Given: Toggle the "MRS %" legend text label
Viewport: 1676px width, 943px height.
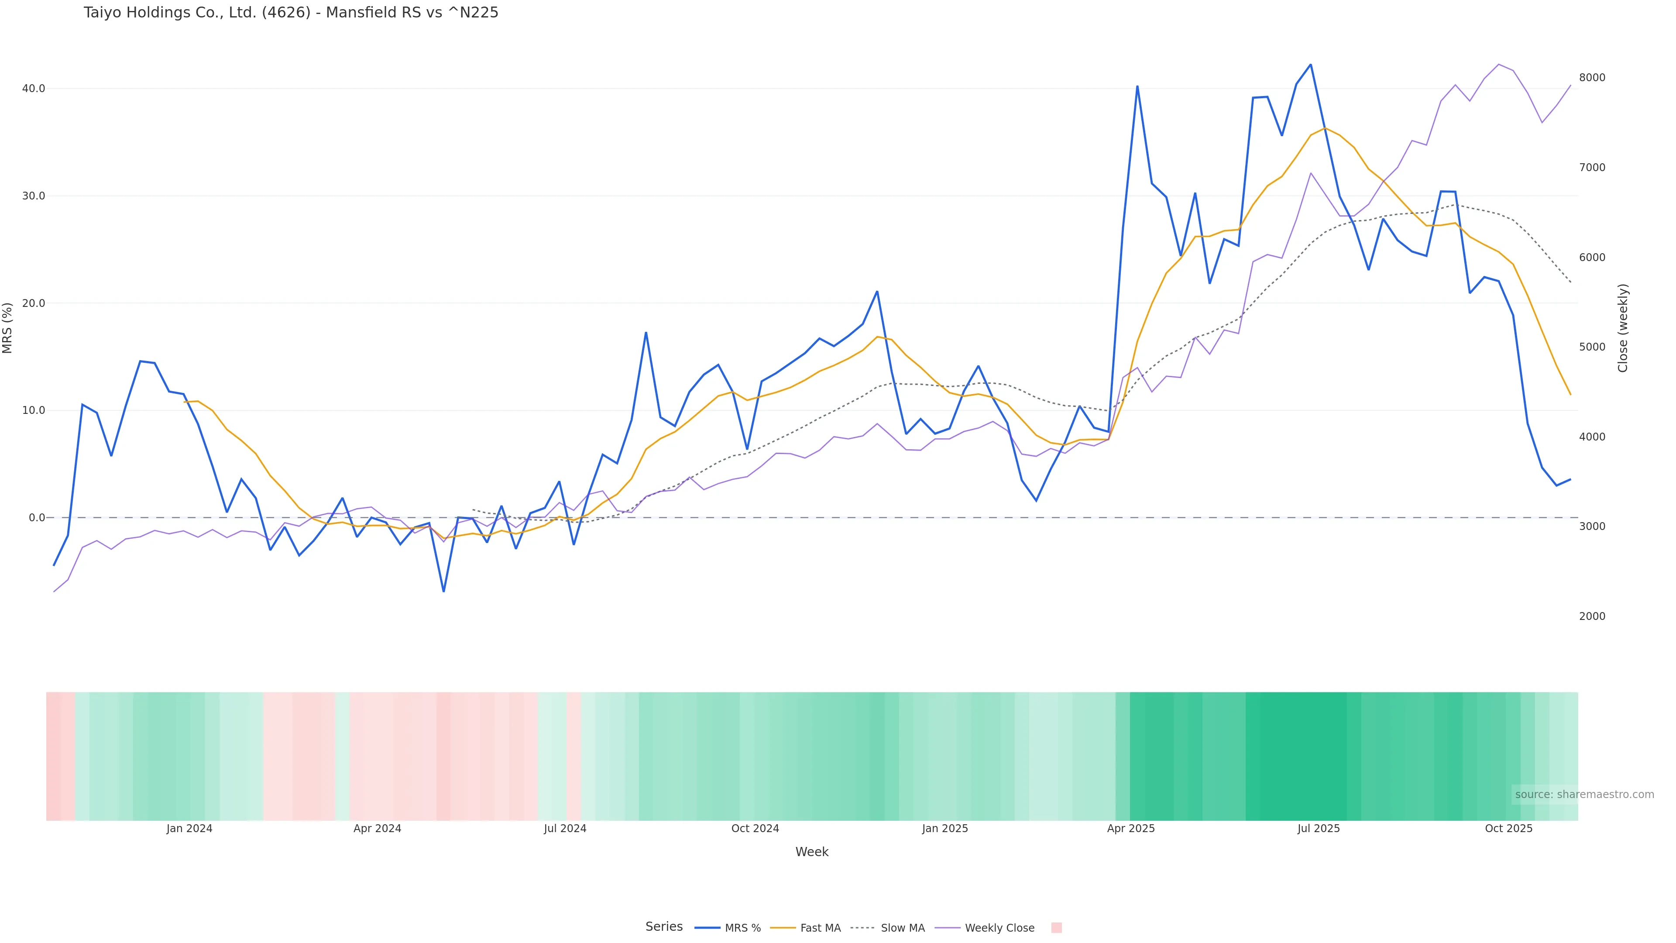Looking at the screenshot, I should [742, 928].
